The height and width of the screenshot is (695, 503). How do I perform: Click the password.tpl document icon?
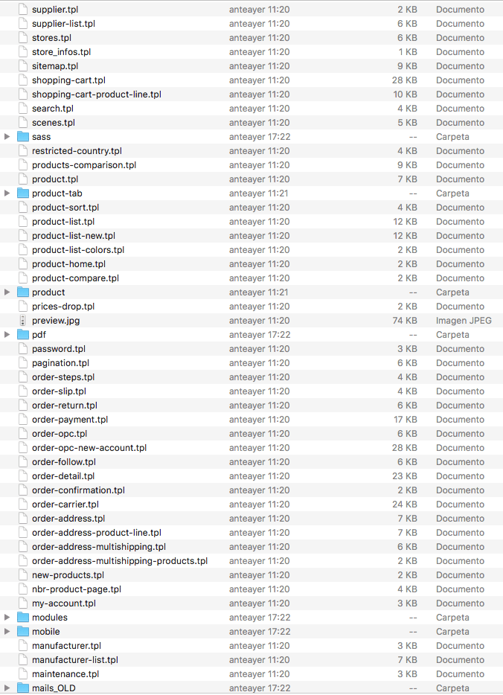[23, 349]
